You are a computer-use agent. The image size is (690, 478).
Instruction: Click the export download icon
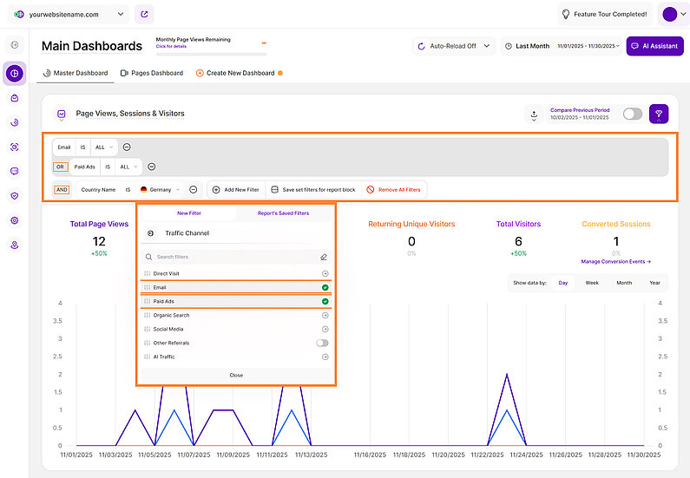tap(533, 115)
